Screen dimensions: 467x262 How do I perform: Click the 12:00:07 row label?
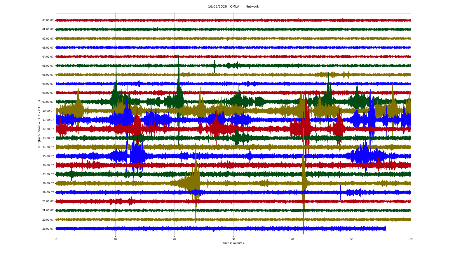pyautogui.click(x=48, y=129)
